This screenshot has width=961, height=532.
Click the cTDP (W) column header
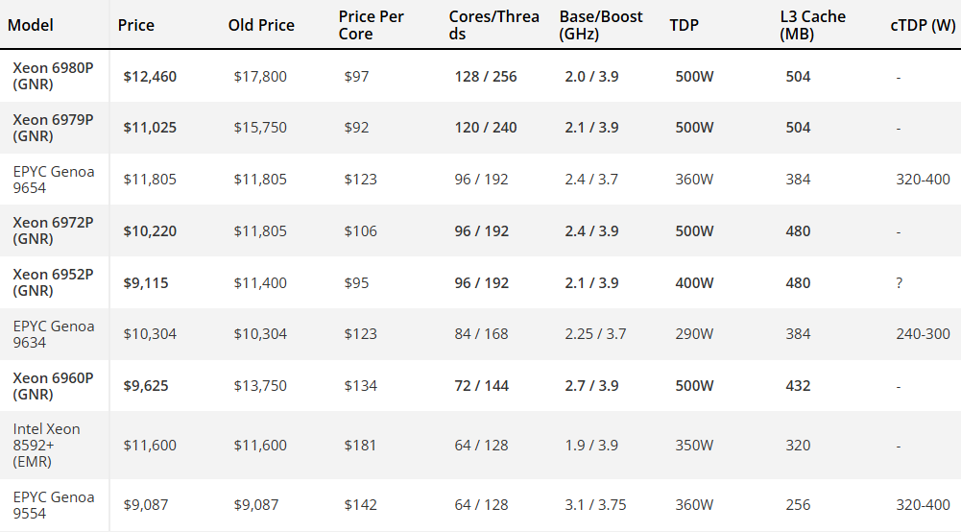tap(923, 25)
